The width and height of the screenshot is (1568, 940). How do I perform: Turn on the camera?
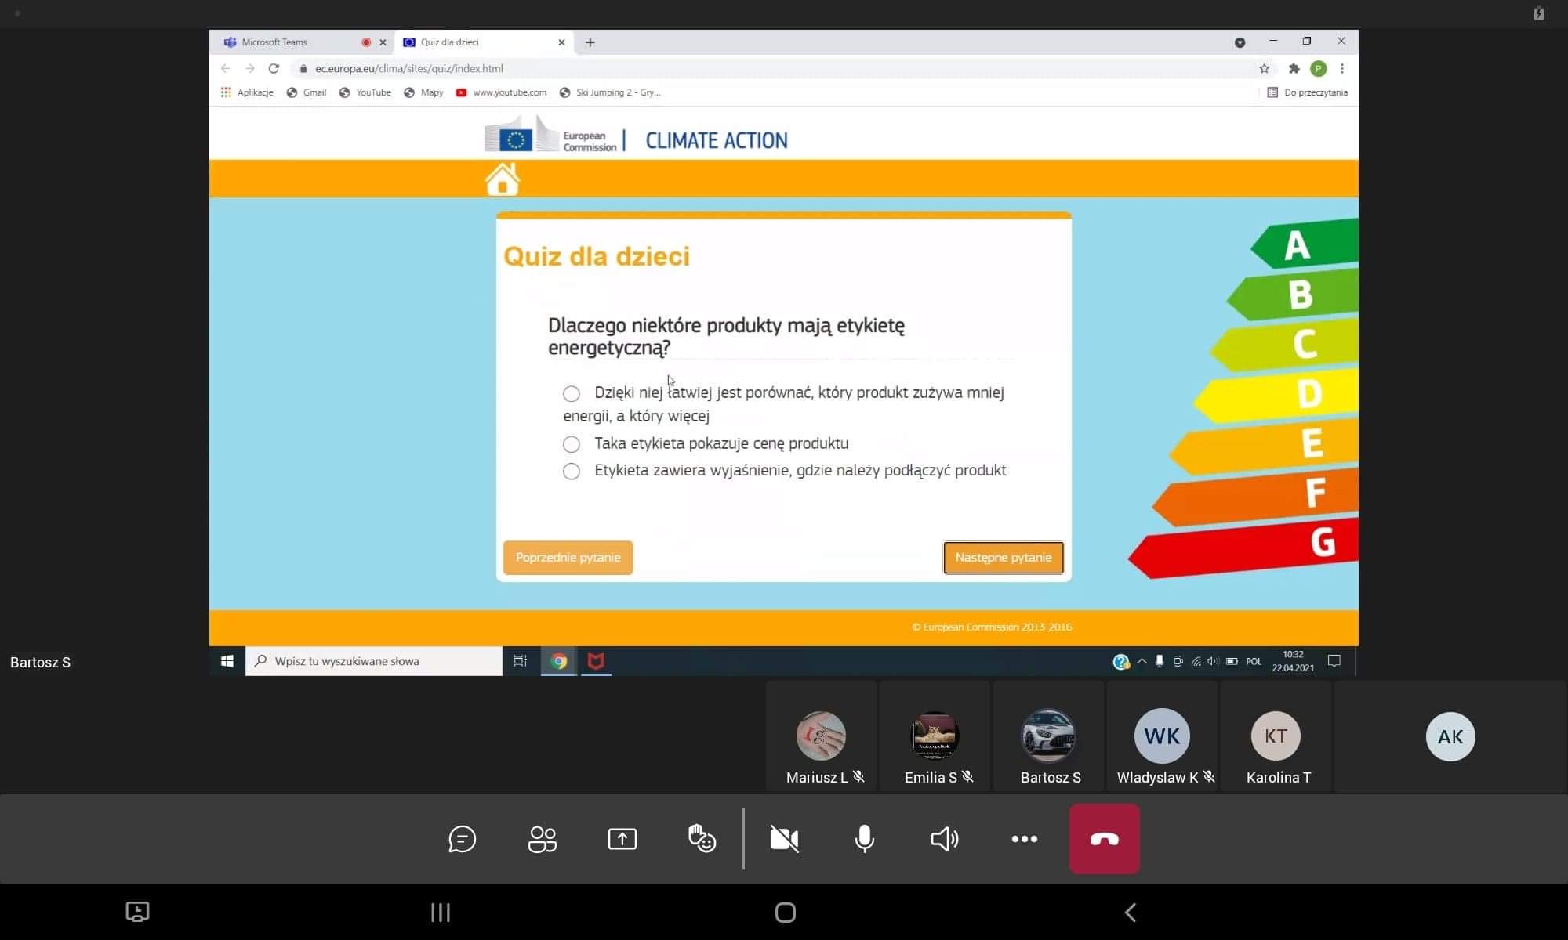784,839
